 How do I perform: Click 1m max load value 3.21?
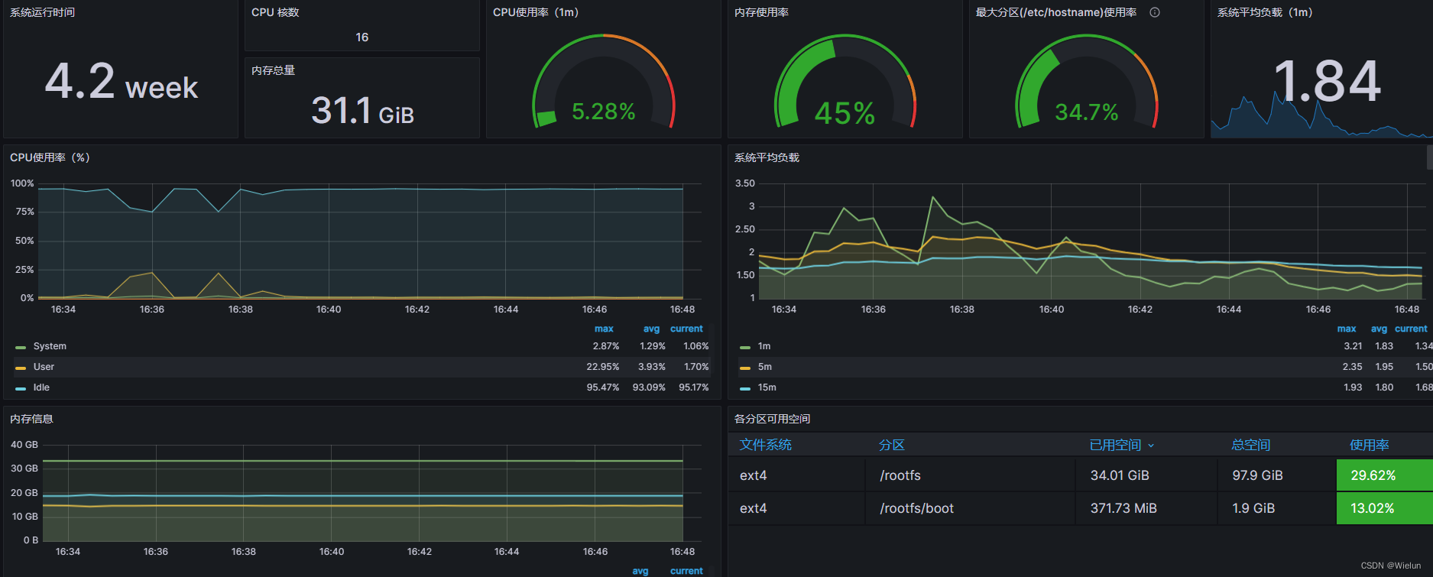pyautogui.click(x=1353, y=346)
